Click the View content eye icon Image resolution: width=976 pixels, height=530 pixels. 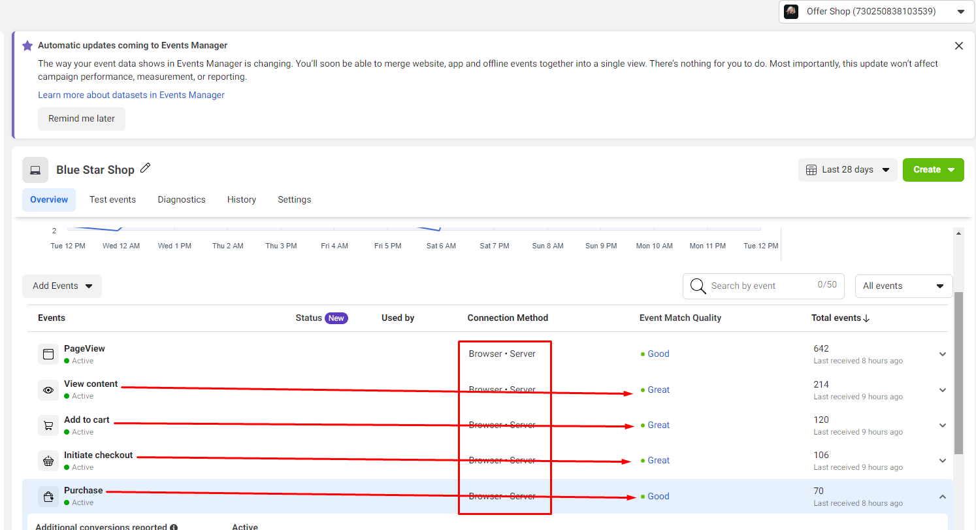pos(48,390)
